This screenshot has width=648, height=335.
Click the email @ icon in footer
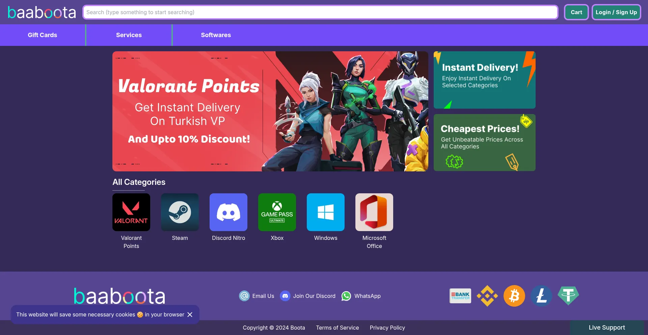coord(244,296)
